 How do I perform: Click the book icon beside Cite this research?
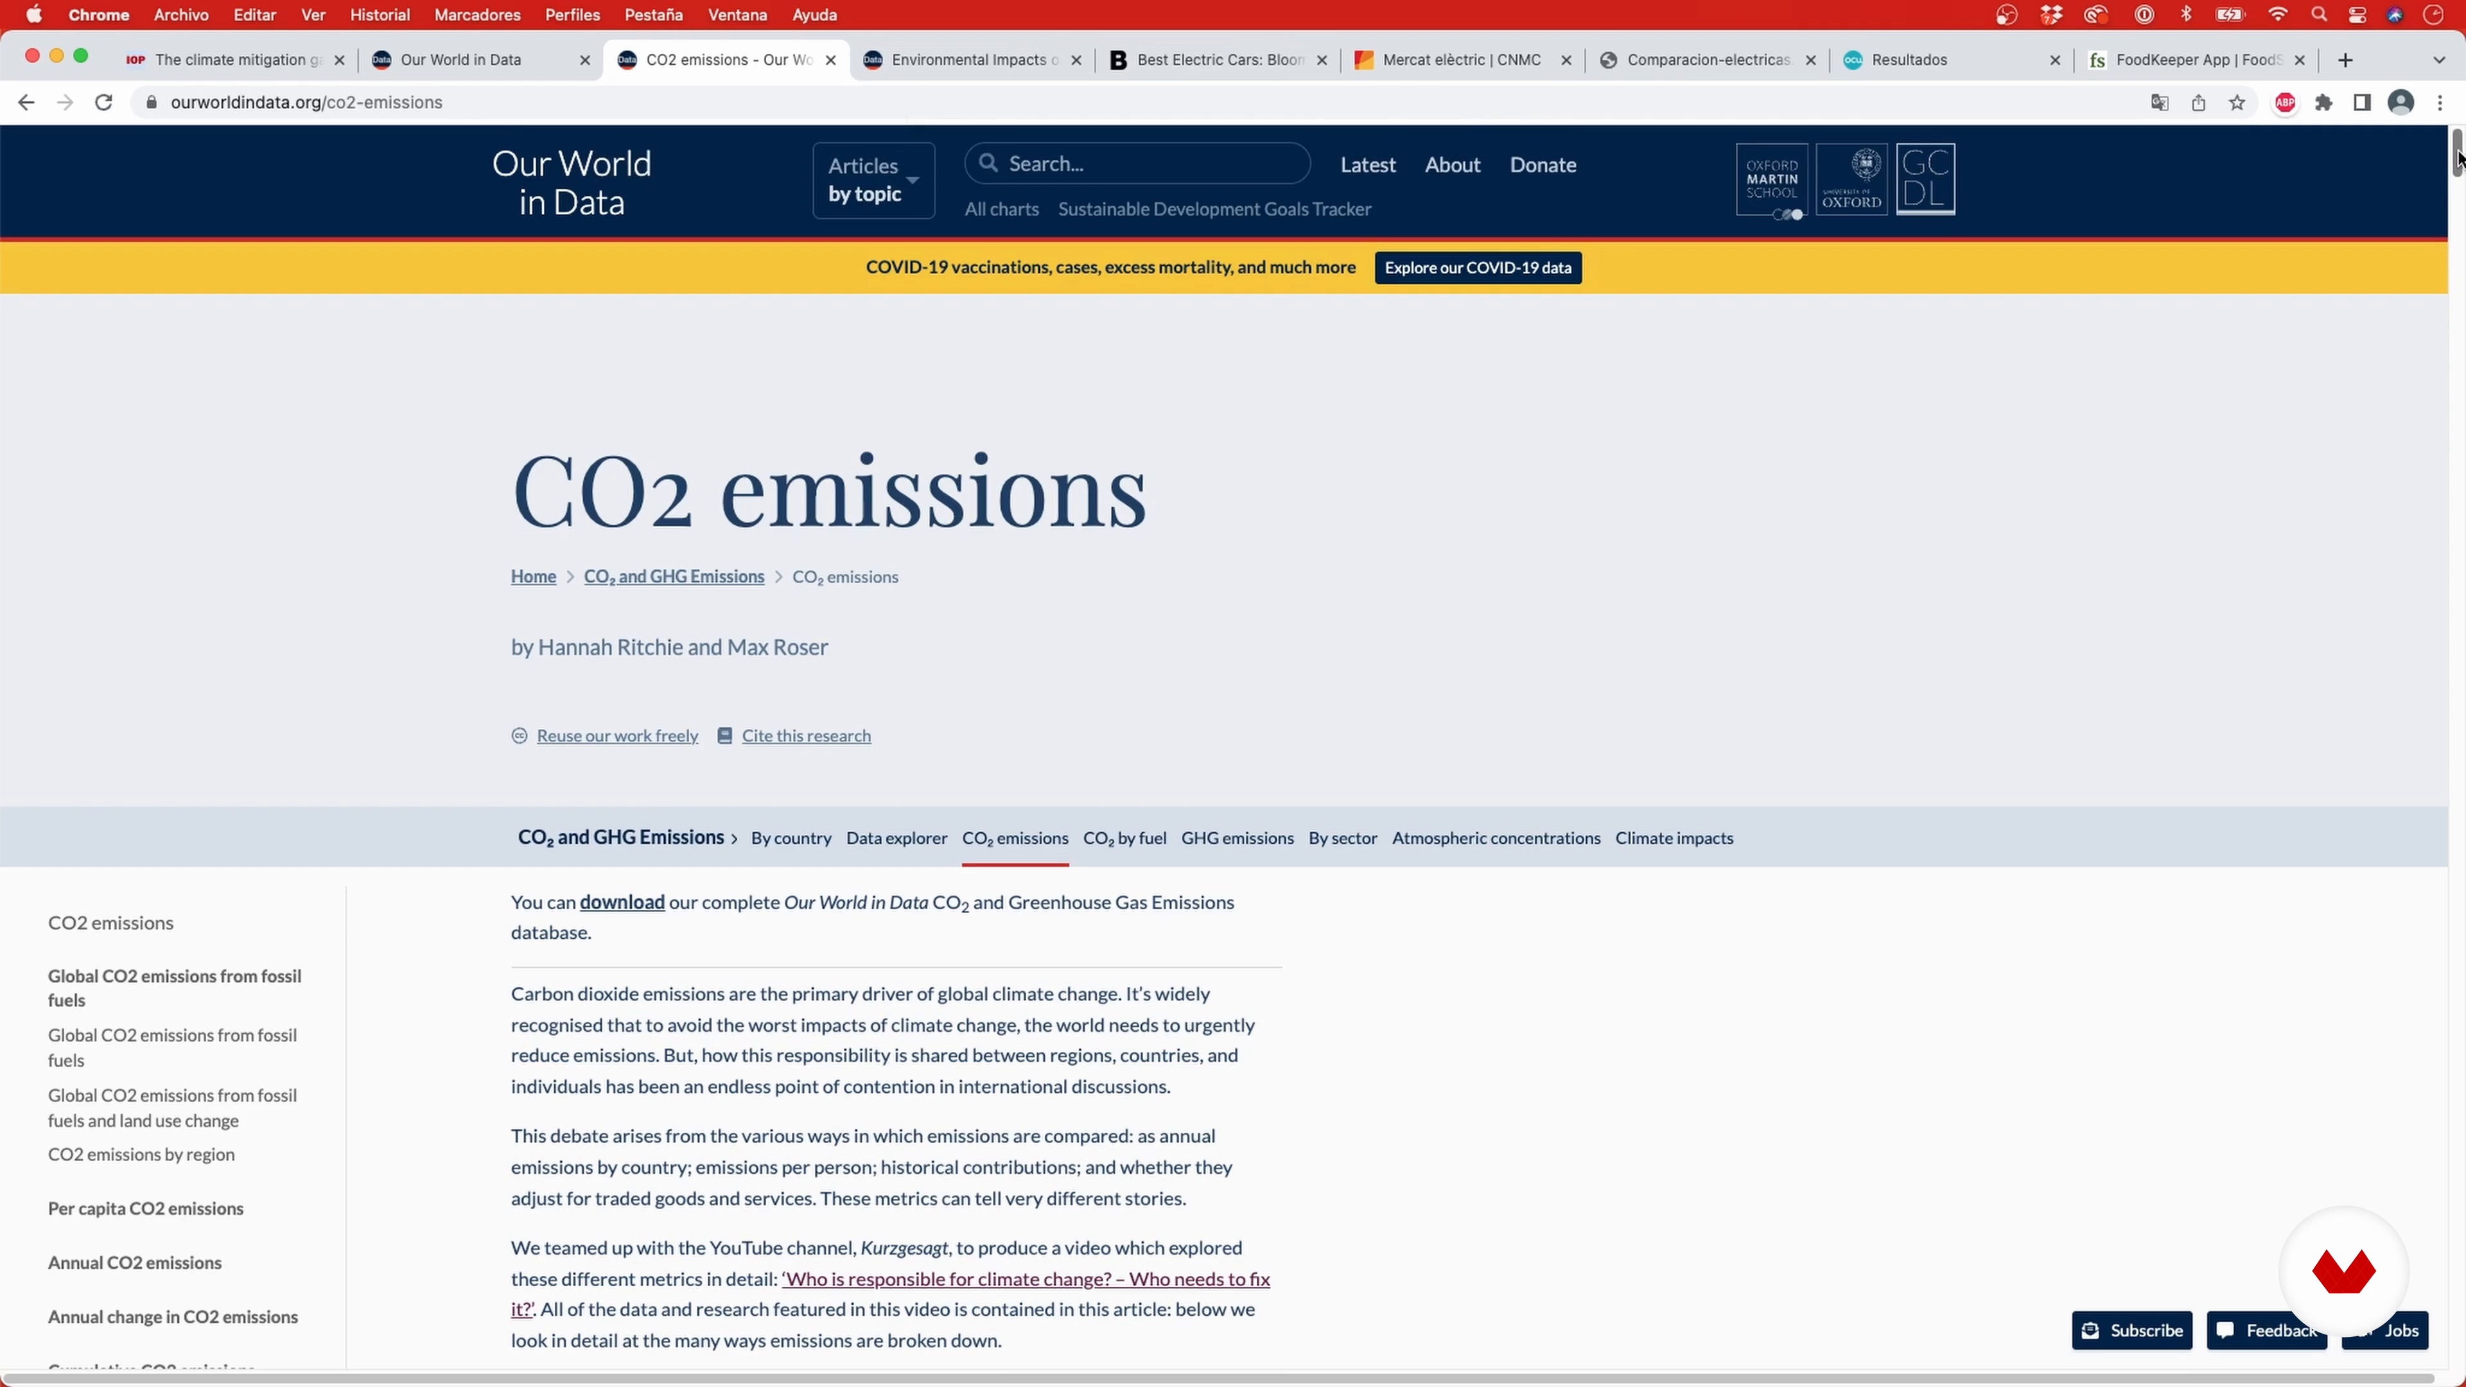click(724, 736)
